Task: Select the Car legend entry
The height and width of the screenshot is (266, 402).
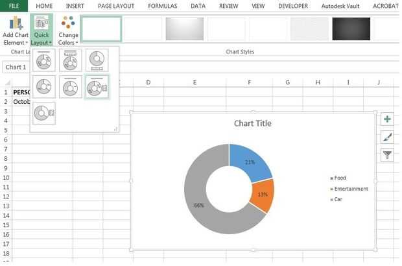Action: click(x=336, y=199)
